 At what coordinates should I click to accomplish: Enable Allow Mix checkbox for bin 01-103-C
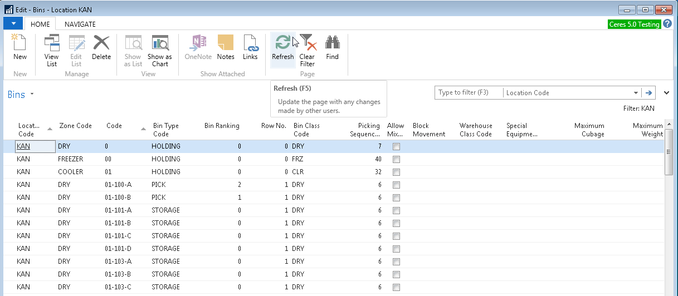coord(396,287)
